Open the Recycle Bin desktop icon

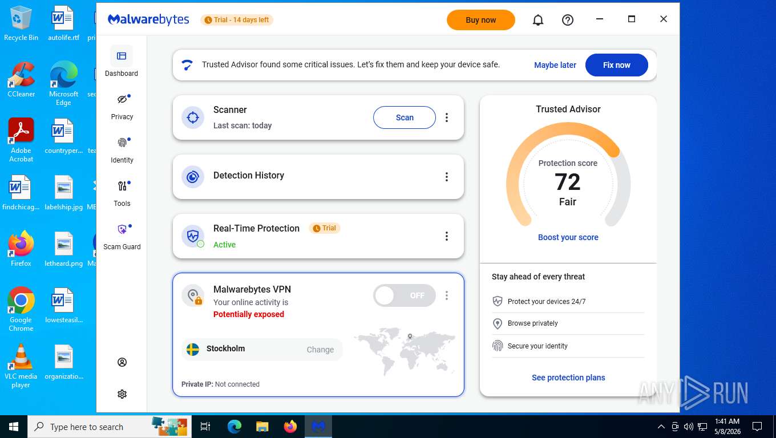click(x=21, y=24)
